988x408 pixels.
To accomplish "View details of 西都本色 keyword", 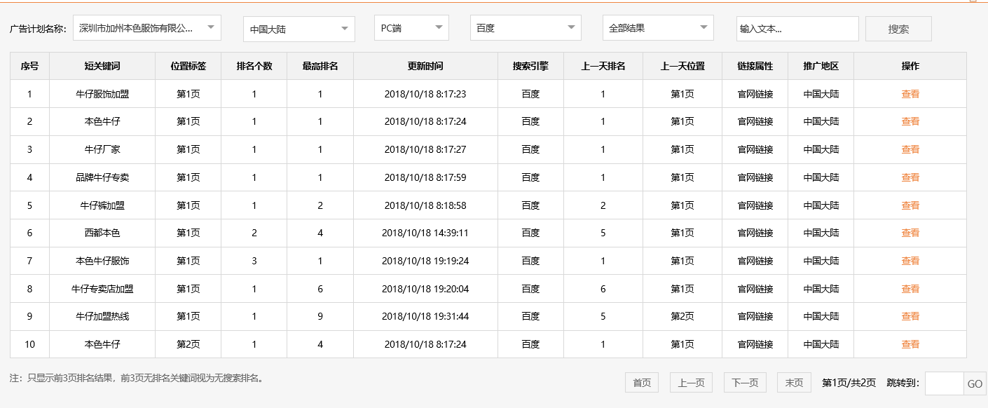I will click(910, 233).
